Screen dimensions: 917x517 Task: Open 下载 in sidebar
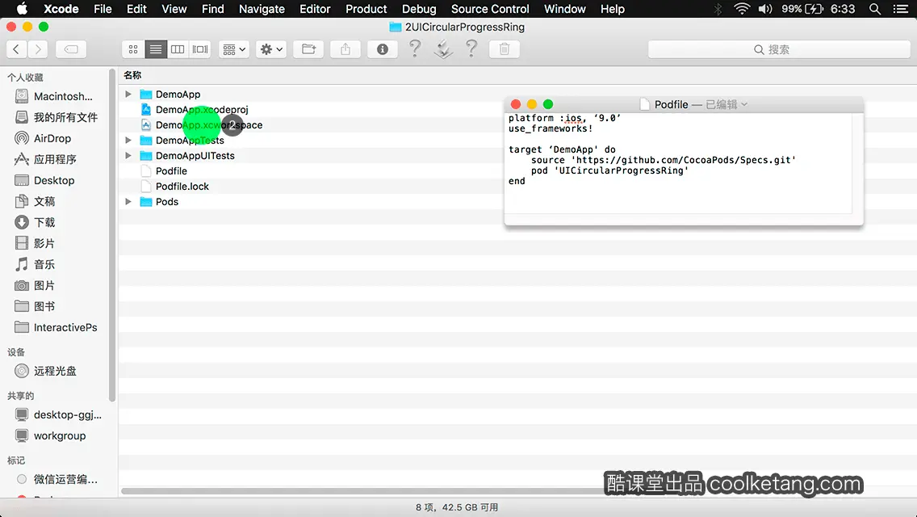(35, 222)
